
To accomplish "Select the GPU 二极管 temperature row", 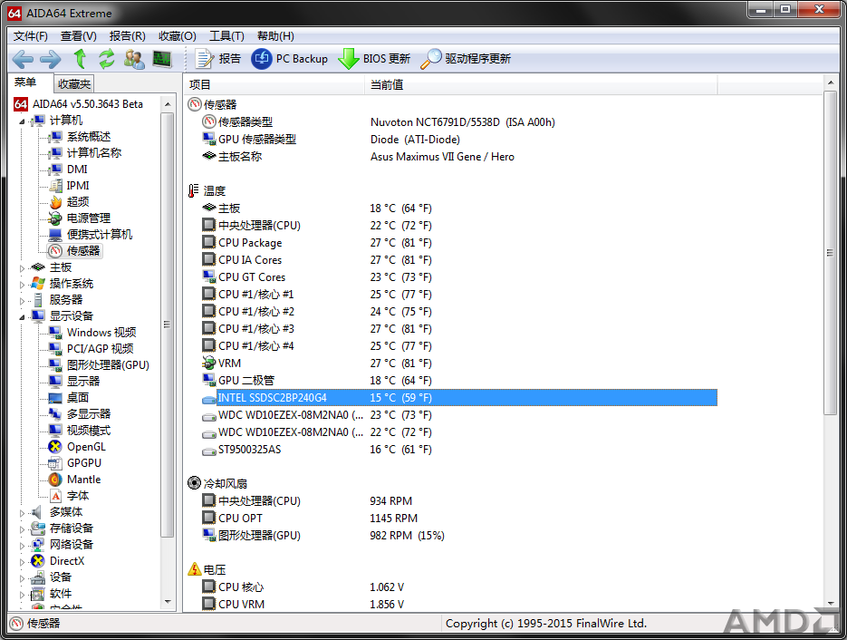I will tap(459, 381).
